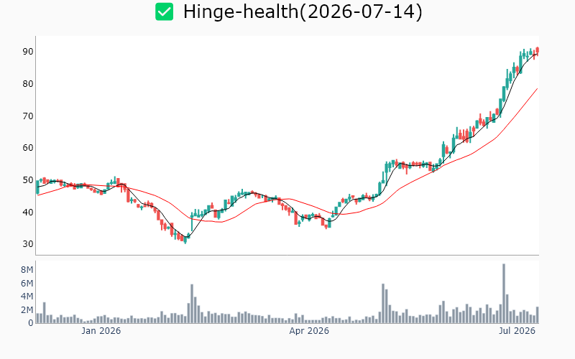Click the right end of red moving-average line
The height and width of the screenshot is (359, 575).
(x=537, y=88)
